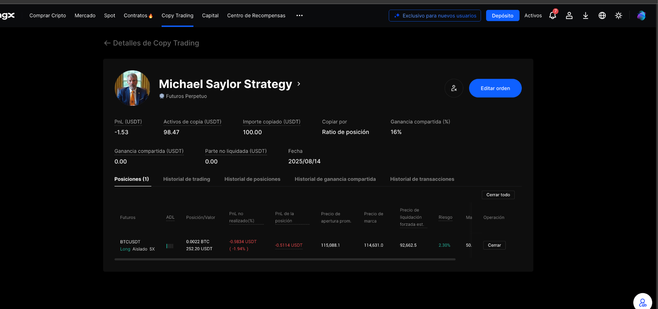Switch to Historial de trading tab

[x=186, y=179]
